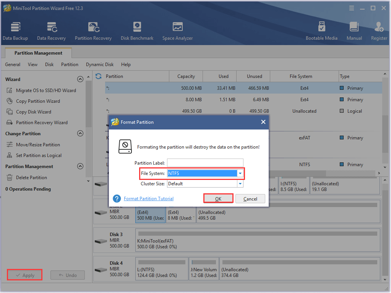391x293 pixels.
Task: Open the File System dropdown
Action: coord(240,173)
